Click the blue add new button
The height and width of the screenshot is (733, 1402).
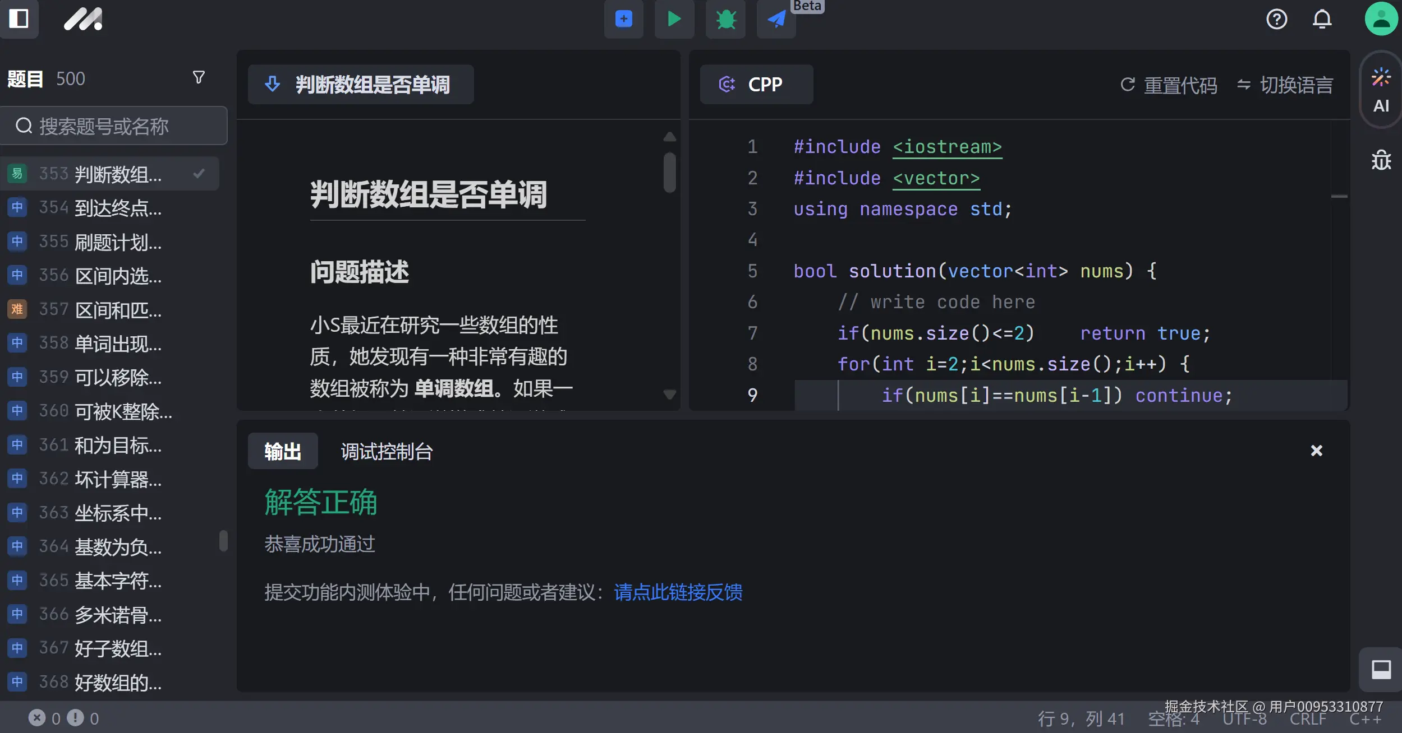pyautogui.click(x=623, y=19)
